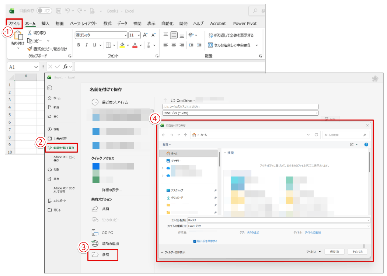Collapse the 推奨 section chevron

point(225,153)
